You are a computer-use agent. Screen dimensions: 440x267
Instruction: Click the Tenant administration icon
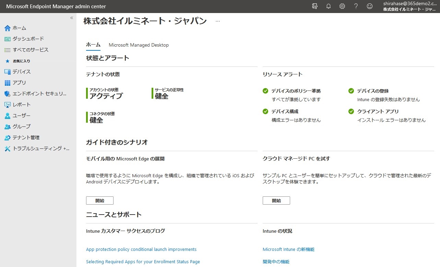[x=8, y=138]
